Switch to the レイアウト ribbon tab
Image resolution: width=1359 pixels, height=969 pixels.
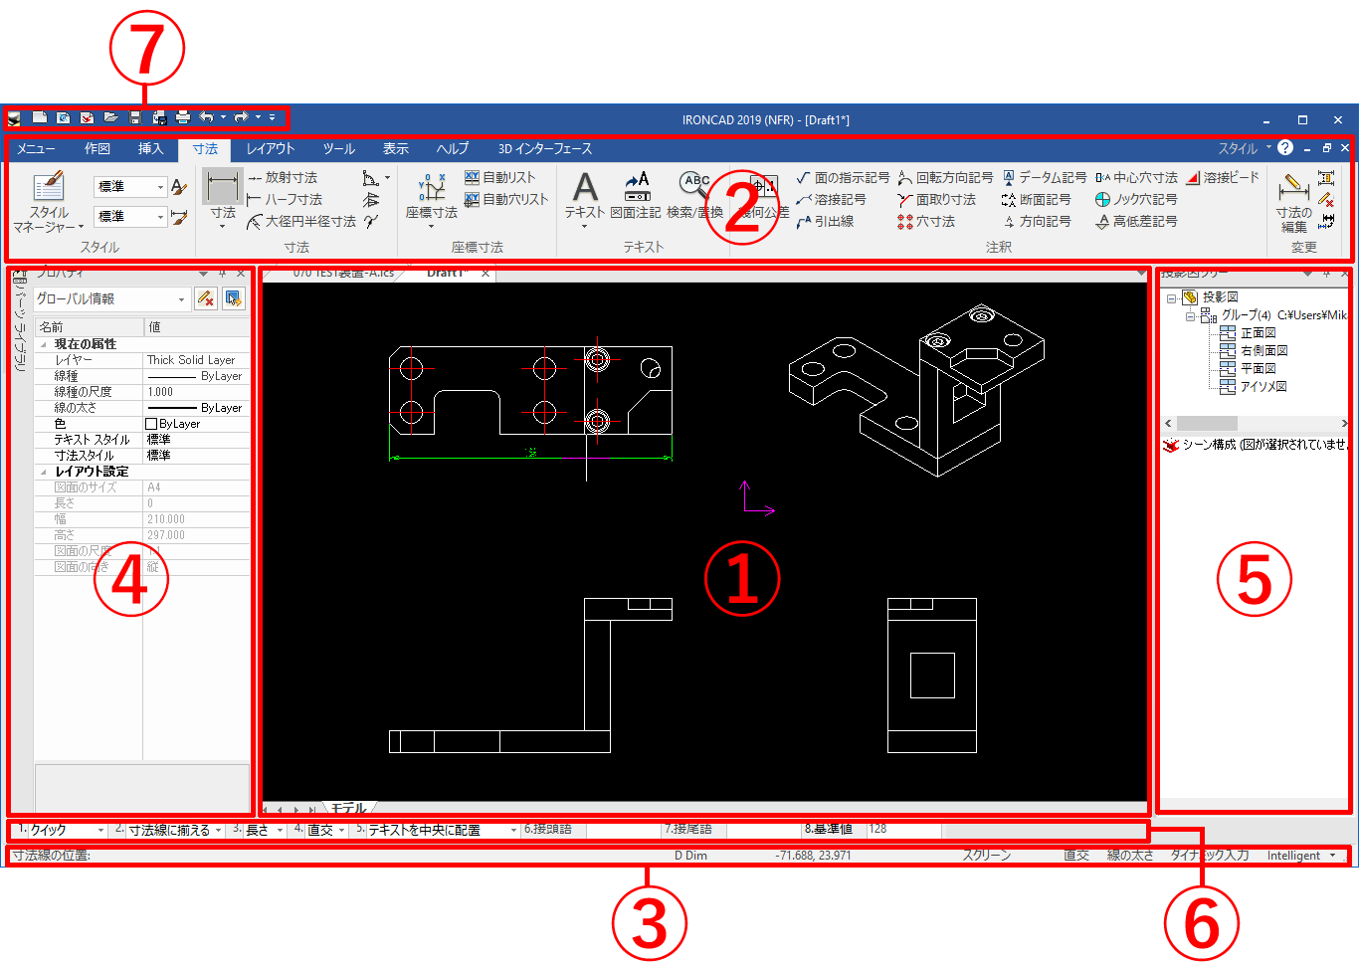271,149
